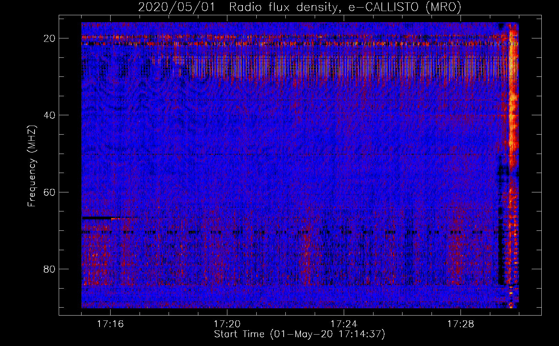The height and width of the screenshot is (346, 559).
Task: Click the 80 MHz frequency tick label
Action: [49, 269]
